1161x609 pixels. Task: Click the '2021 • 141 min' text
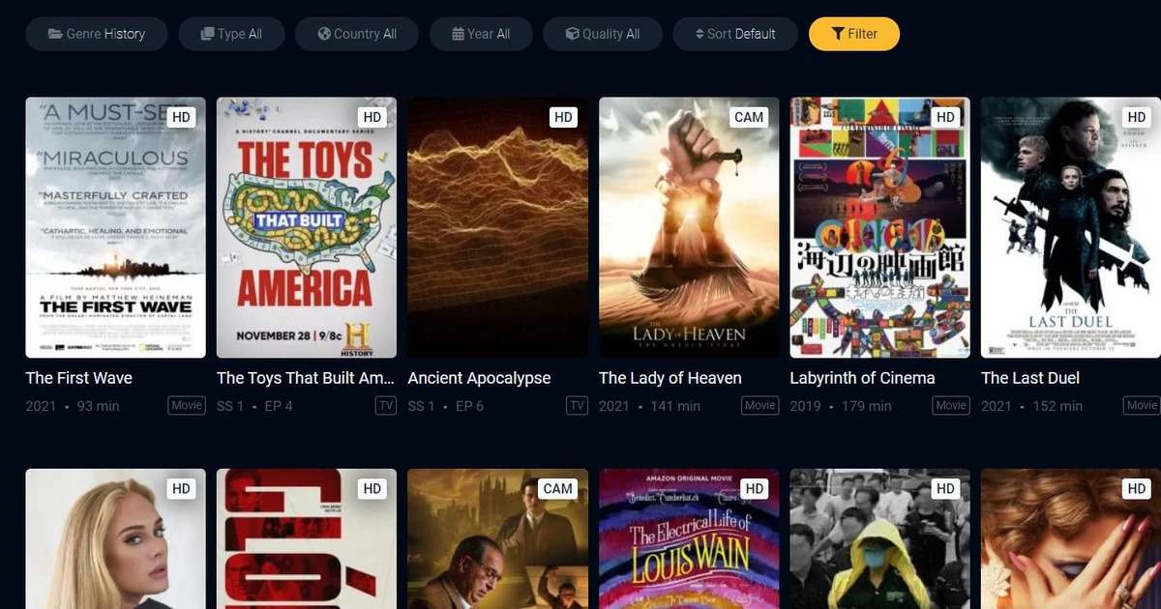click(x=649, y=406)
